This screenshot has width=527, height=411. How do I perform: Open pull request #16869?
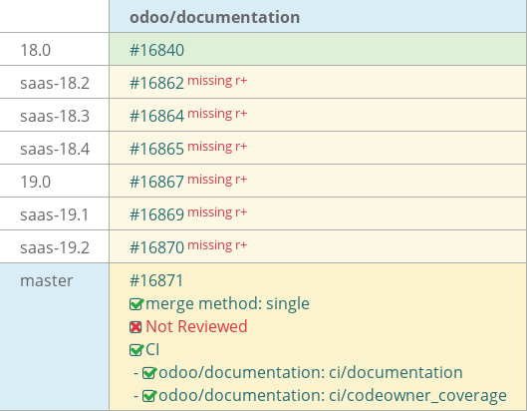pyautogui.click(x=157, y=214)
